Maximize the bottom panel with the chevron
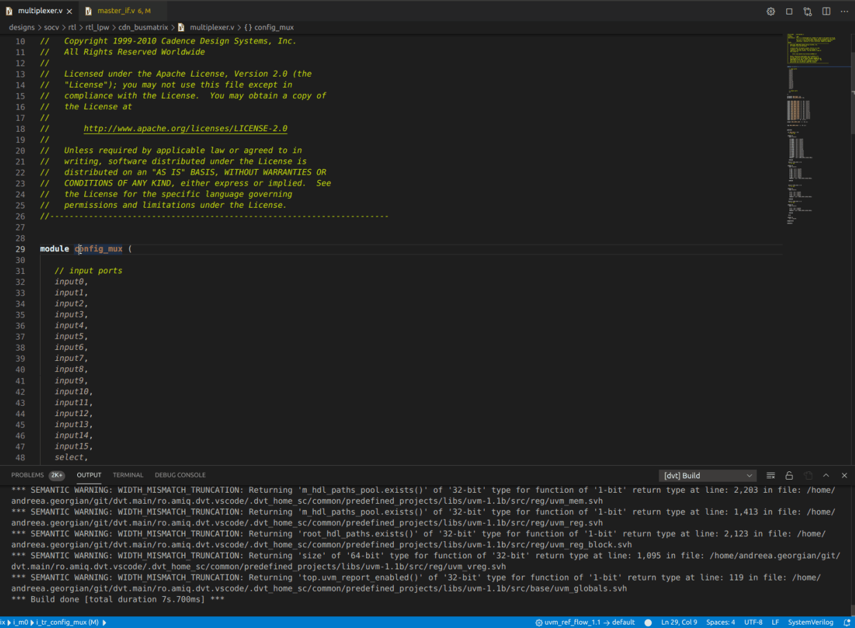 pyautogui.click(x=826, y=475)
